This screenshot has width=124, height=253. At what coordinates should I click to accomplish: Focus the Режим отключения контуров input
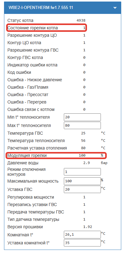pyautogui.click(x=82, y=172)
